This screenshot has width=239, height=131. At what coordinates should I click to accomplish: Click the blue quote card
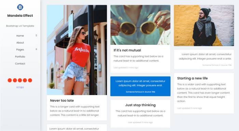[x=140, y=86]
